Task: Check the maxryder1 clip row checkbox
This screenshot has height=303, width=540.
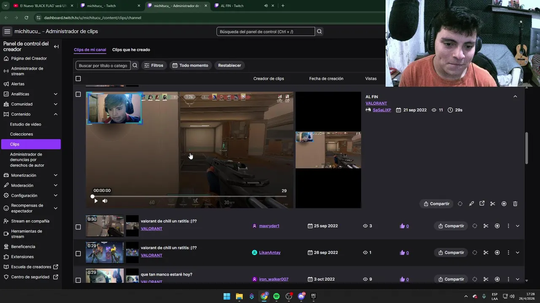Action: pyautogui.click(x=78, y=227)
